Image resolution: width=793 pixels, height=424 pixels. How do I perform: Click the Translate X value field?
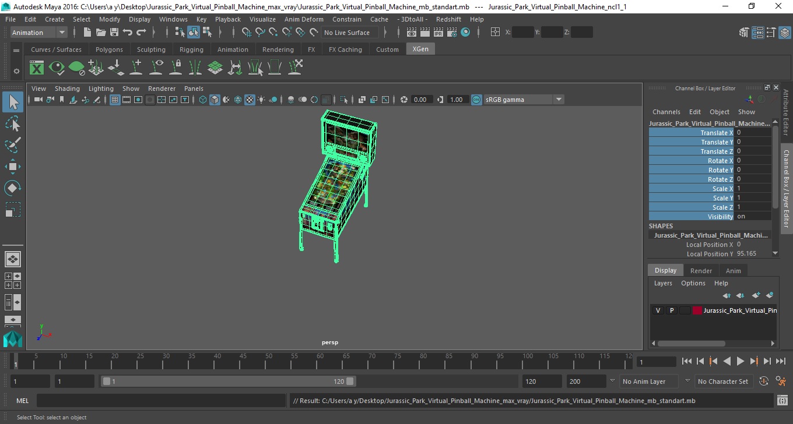point(752,133)
